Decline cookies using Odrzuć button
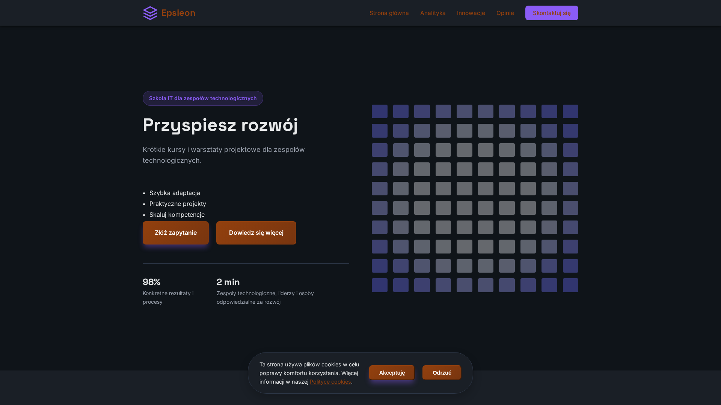This screenshot has width=721, height=405. tap(442, 373)
